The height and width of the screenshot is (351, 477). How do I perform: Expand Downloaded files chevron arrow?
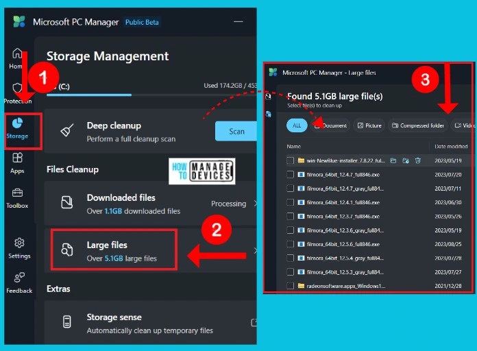(255, 203)
